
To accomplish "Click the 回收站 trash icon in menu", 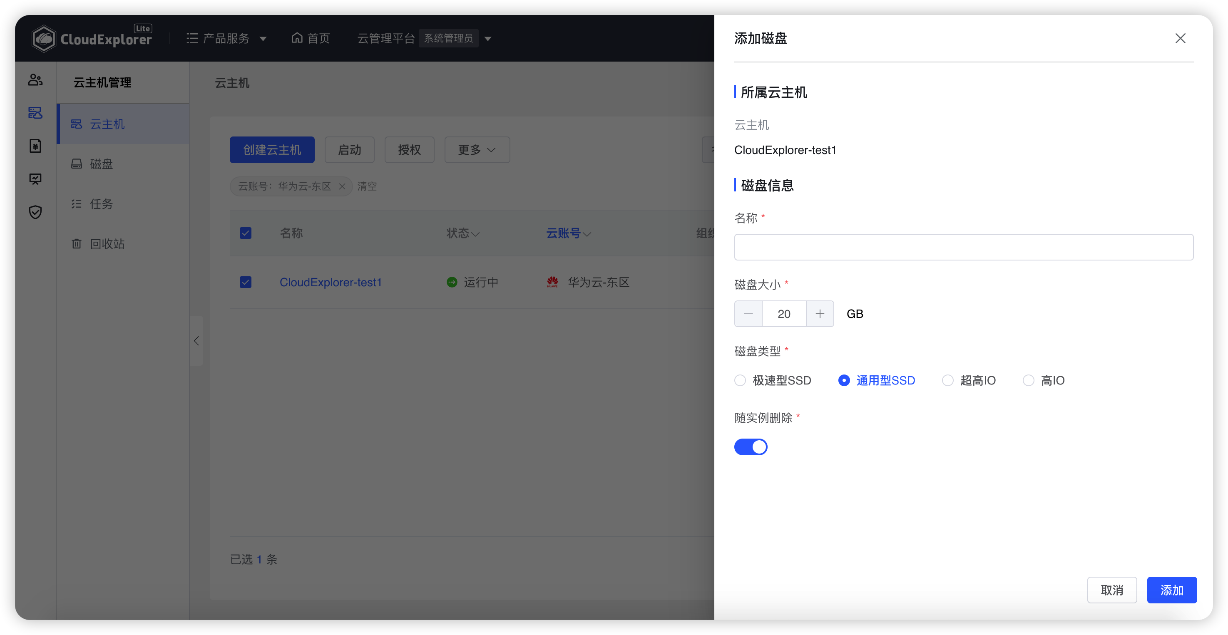I will (76, 243).
